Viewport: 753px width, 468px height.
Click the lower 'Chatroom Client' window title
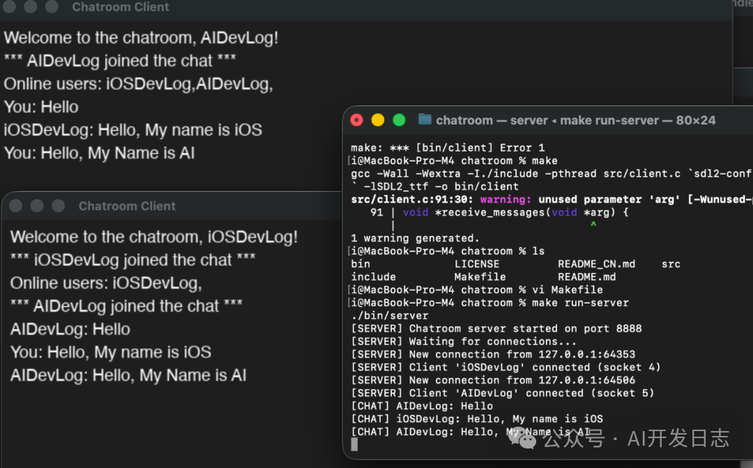click(128, 206)
